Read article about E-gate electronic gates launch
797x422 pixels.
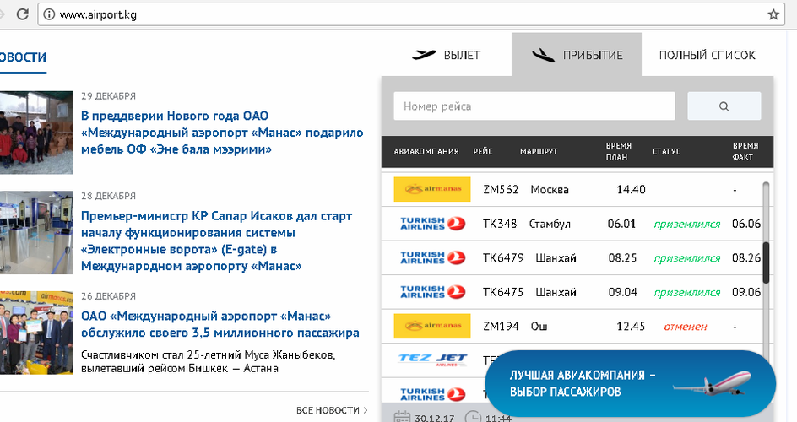coord(216,241)
